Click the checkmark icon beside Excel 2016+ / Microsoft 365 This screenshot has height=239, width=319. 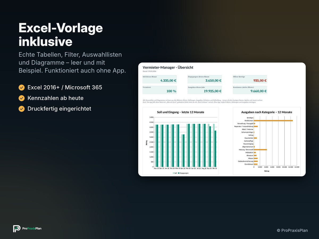pos(22,87)
